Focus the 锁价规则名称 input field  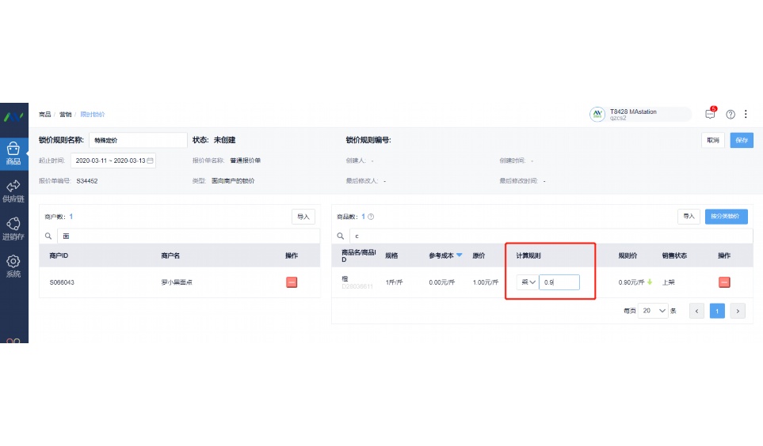pos(137,140)
